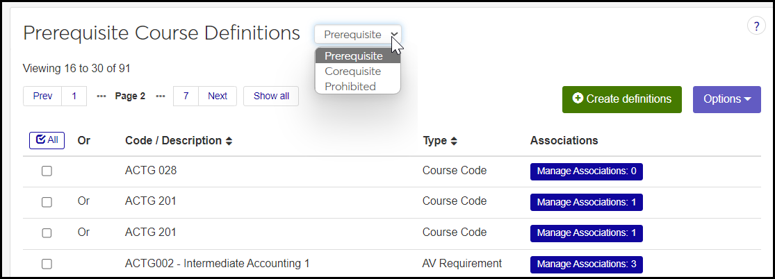Pick the highlighted Prerequisite list option
Screen dimensions: 775x279
pos(354,56)
